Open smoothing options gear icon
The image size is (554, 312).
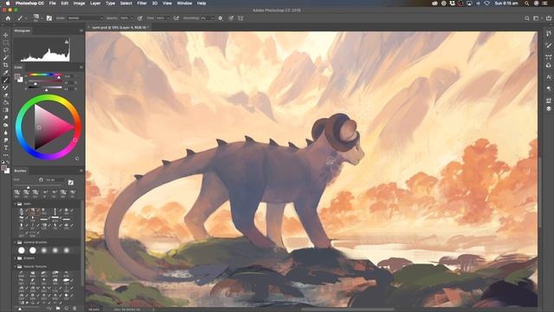[221, 18]
